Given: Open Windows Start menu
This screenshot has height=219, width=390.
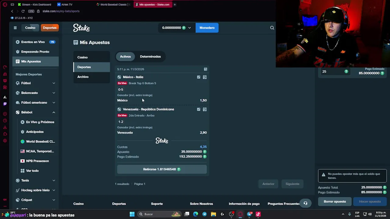Looking at the screenshot, I should pyautogui.click(x=132, y=214).
